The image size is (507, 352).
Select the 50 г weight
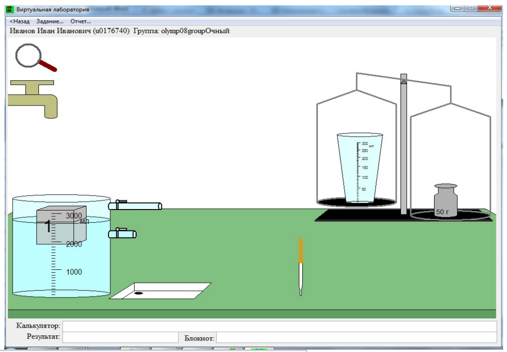pos(446,201)
